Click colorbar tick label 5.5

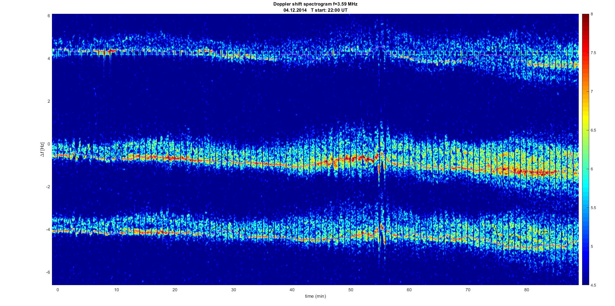pyautogui.click(x=593, y=208)
